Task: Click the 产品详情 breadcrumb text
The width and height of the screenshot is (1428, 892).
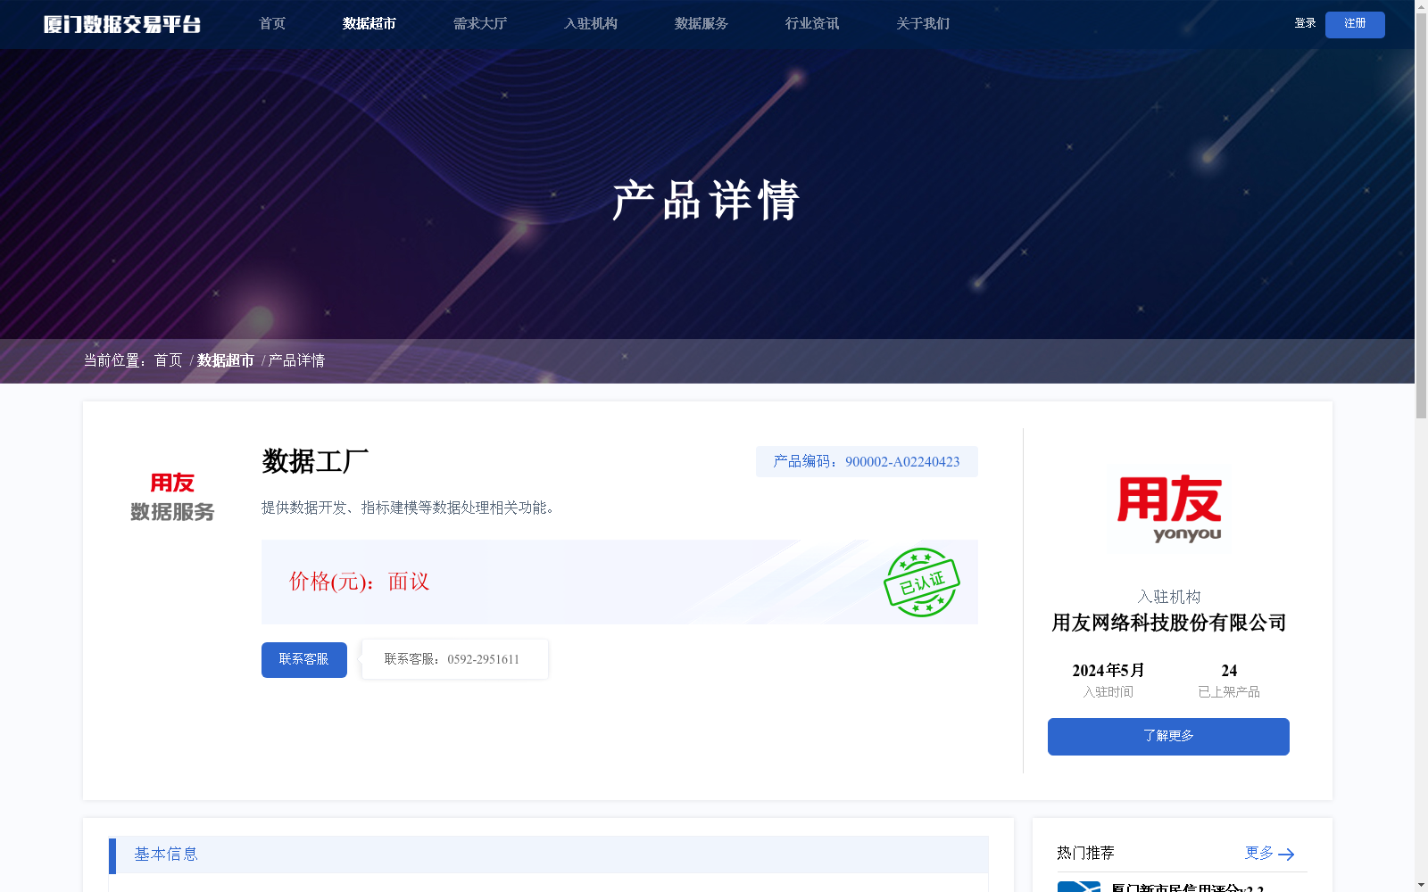Action: tap(296, 360)
